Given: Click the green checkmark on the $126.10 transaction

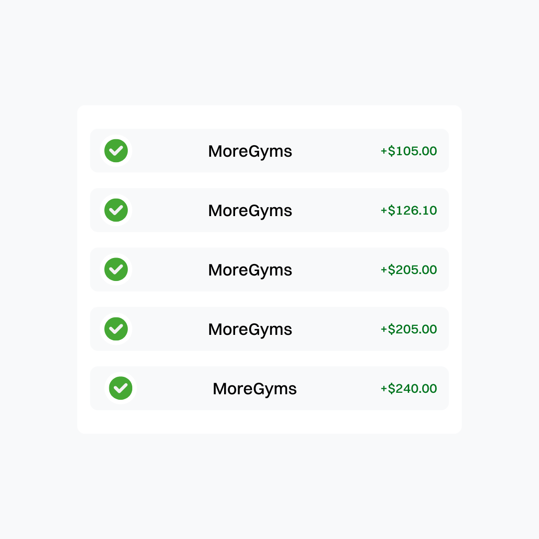Looking at the screenshot, I should 116,210.
